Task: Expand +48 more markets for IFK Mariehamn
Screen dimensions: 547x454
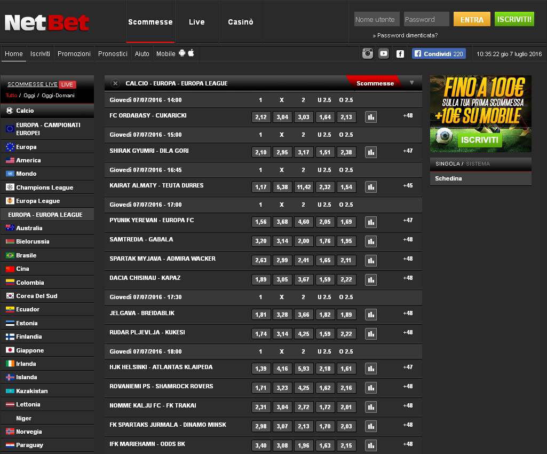Action: pos(408,444)
